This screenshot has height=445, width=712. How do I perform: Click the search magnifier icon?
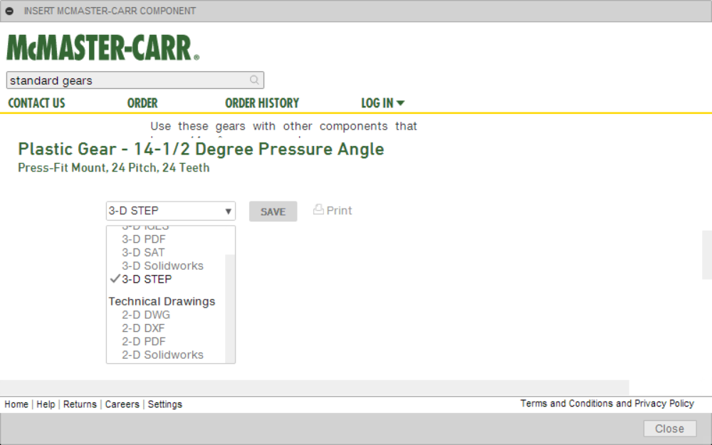(254, 80)
